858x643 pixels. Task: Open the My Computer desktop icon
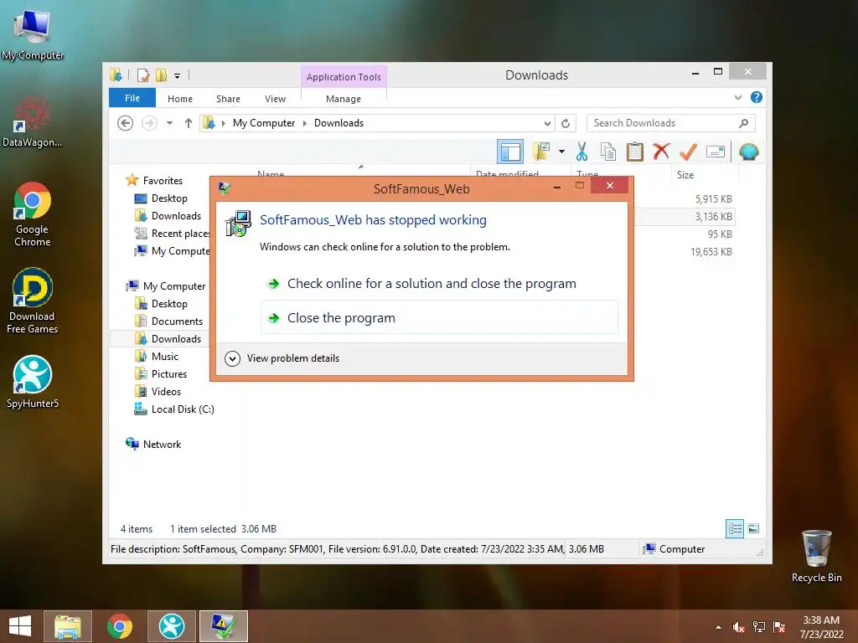point(33,33)
